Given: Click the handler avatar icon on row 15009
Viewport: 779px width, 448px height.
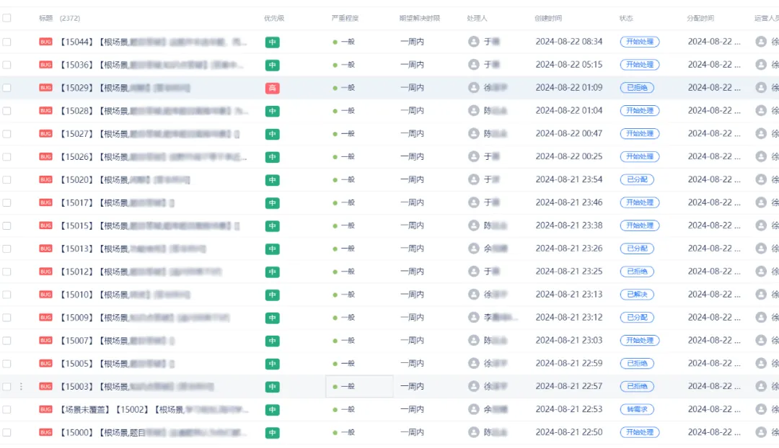Looking at the screenshot, I should point(473,318).
